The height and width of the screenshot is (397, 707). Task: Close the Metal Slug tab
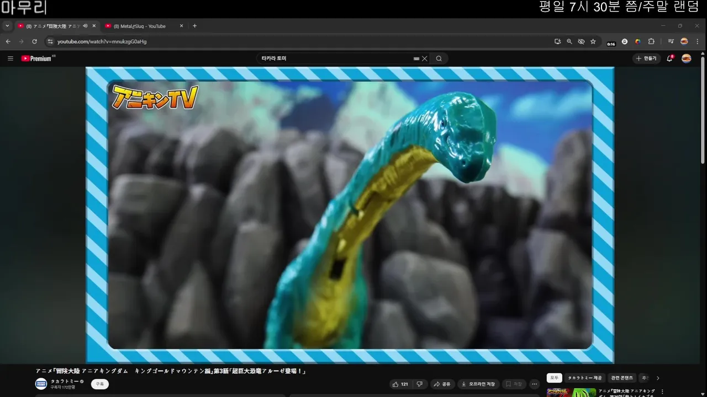tap(182, 26)
